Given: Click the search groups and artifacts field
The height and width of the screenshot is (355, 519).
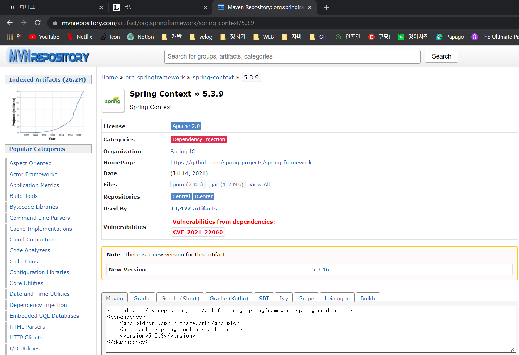Looking at the screenshot, I should coord(292,56).
